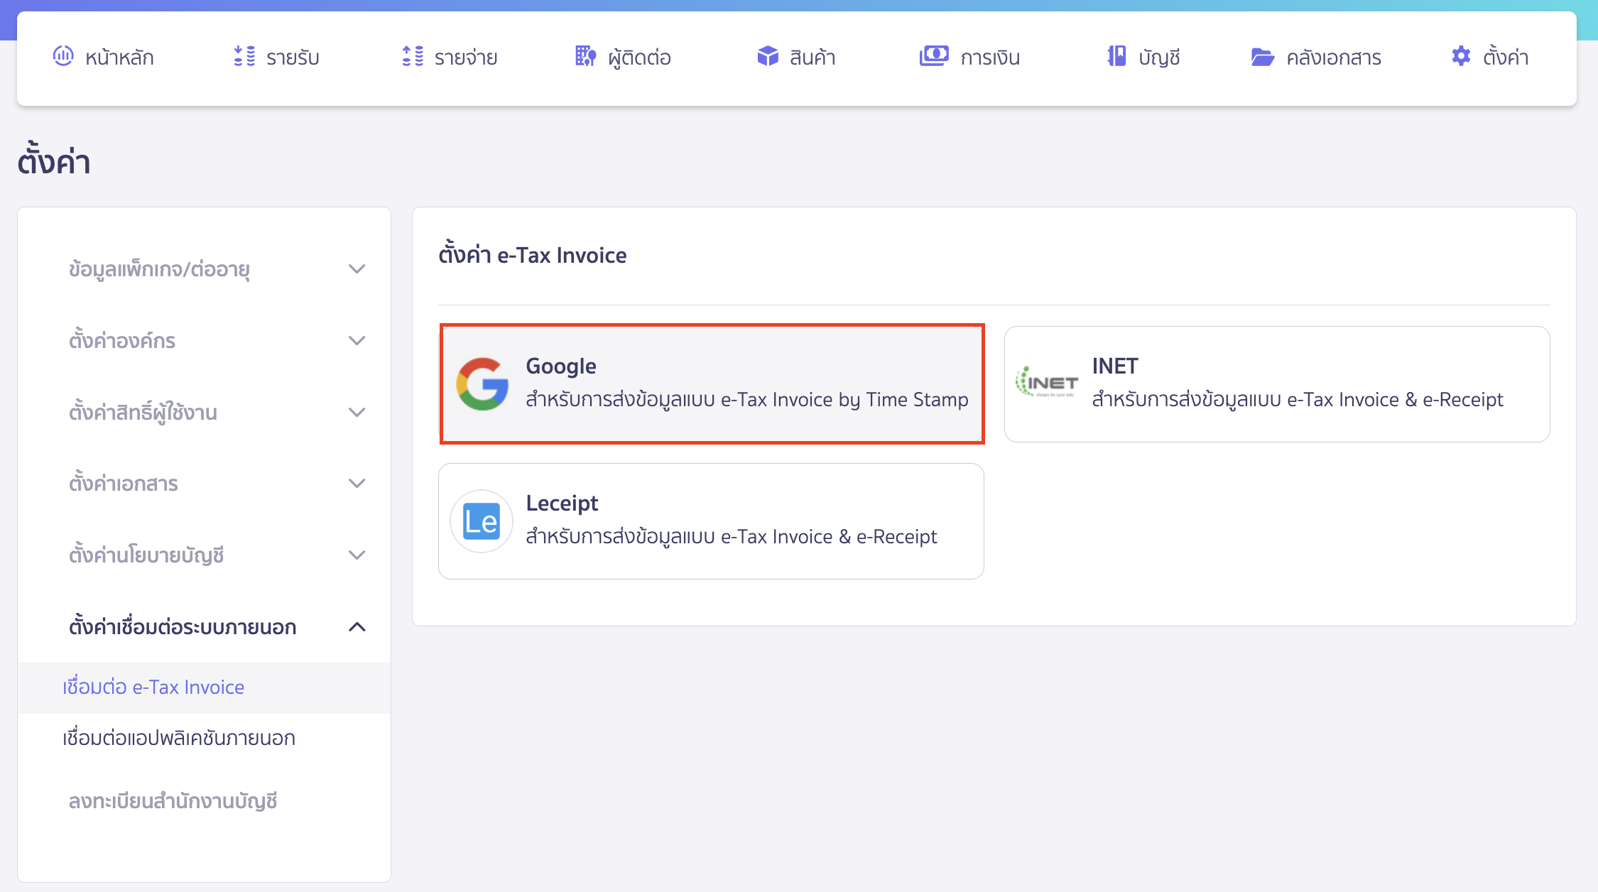Click the income icon beside รายรับ
This screenshot has height=892, width=1598.
244,56
